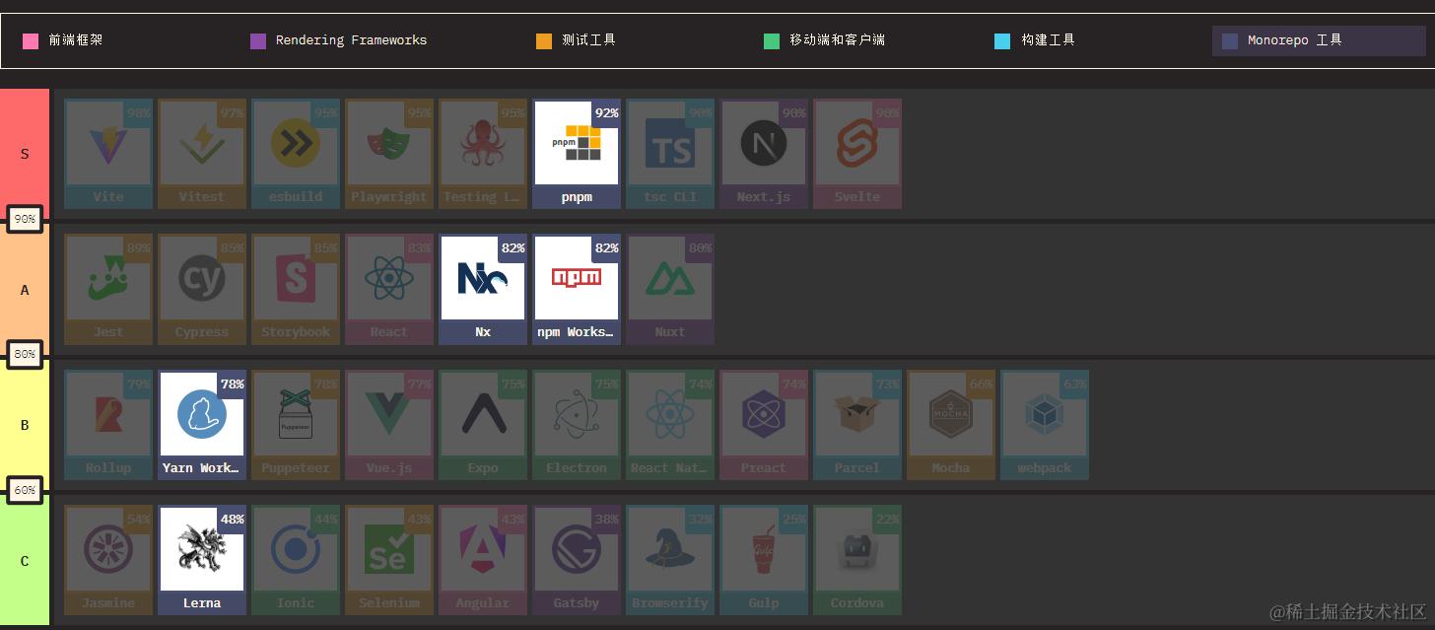
Task: Click the React Native card
Action: pos(670,425)
